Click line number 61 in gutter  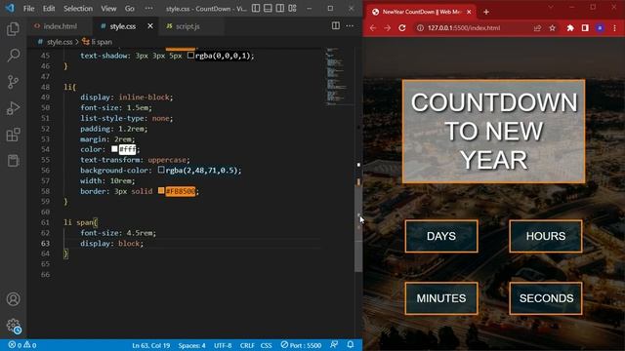[x=45, y=222]
